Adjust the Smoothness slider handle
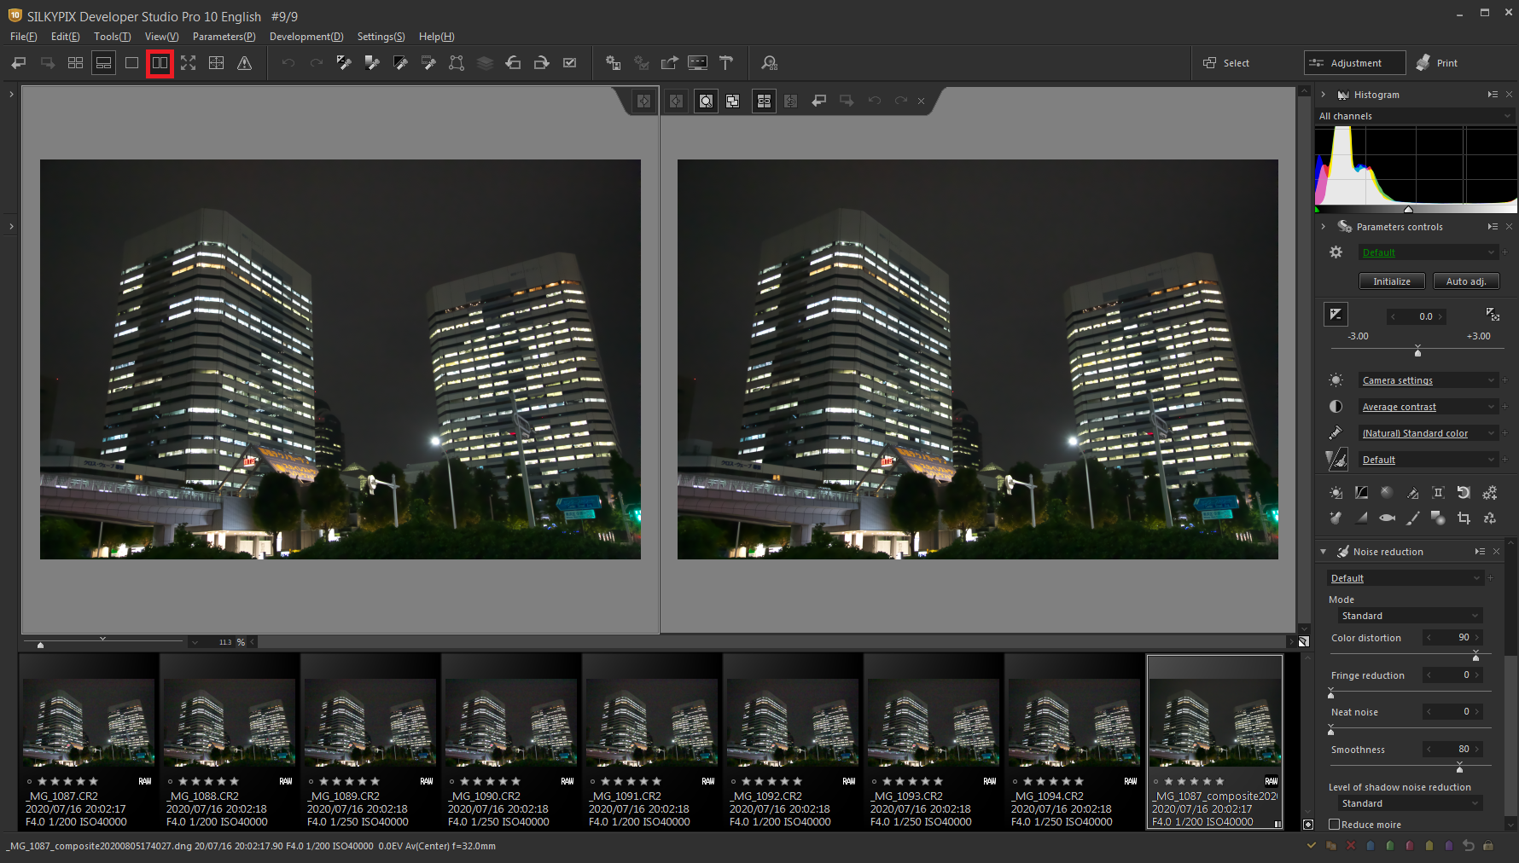 click(1459, 768)
